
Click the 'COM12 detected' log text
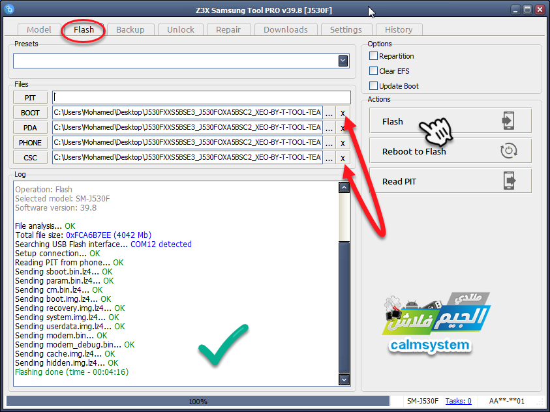point(161,244)
